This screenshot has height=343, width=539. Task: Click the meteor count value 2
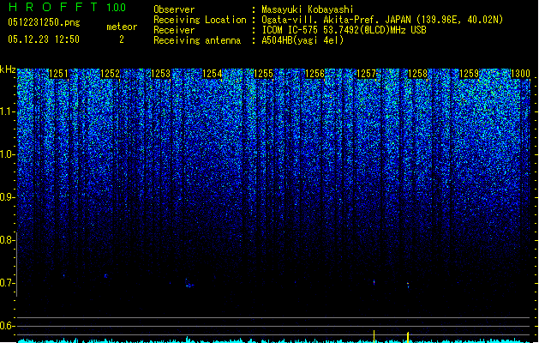point(122,39)
